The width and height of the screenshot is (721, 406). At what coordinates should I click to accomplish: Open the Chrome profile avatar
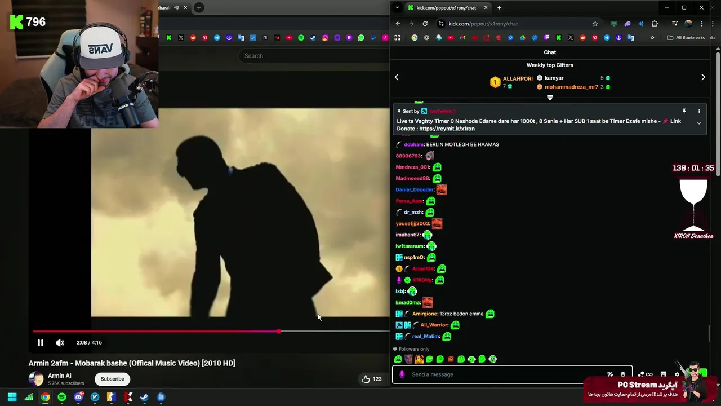[x=688, y=24]
